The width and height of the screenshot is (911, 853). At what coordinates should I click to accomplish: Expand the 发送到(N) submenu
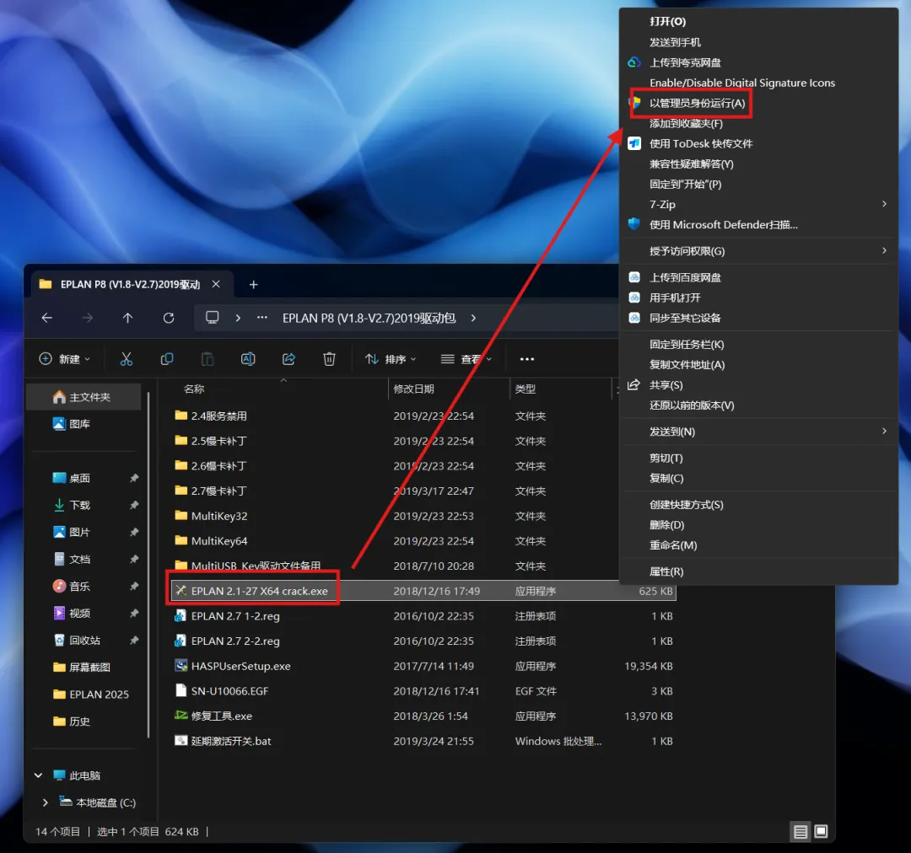[x=759, y=432]
